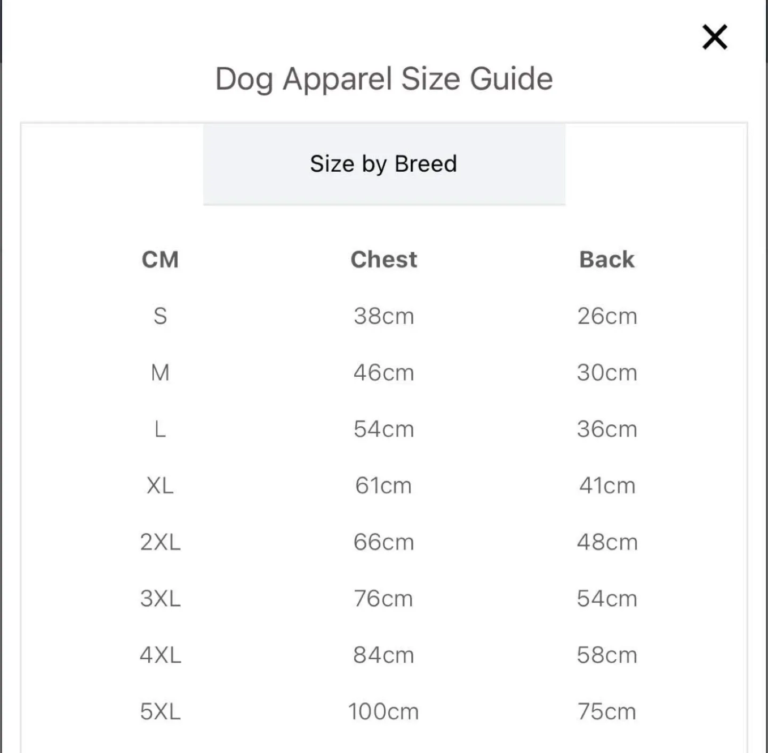
Task: Click the 58cm back value for 4XL
Action: [606, 655]
